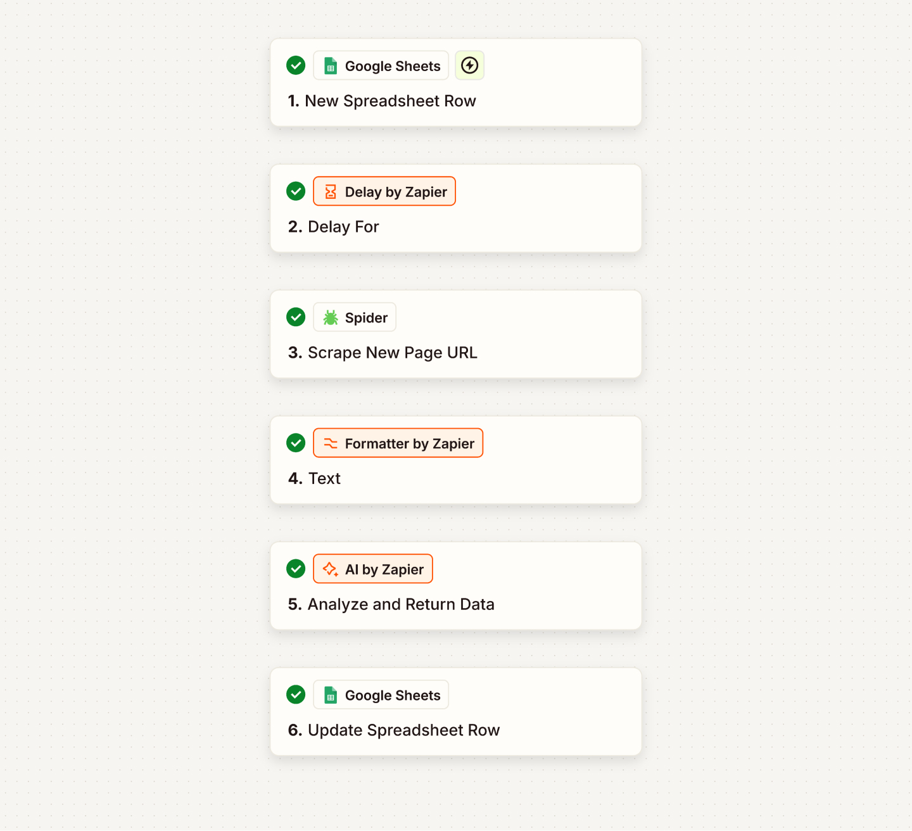Open the New Spreadsheet Row step

(x=390, y=101)
